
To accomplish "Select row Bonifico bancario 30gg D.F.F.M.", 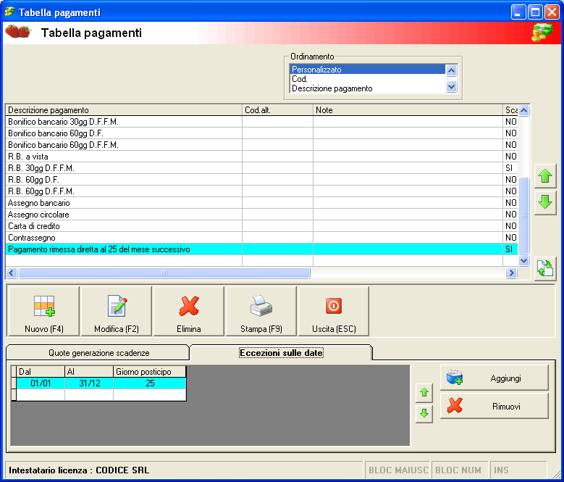I will (x=262, y=122).
